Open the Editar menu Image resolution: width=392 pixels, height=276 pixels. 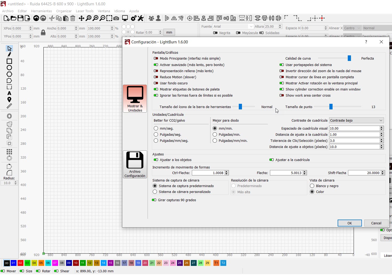tap(22, 11)
